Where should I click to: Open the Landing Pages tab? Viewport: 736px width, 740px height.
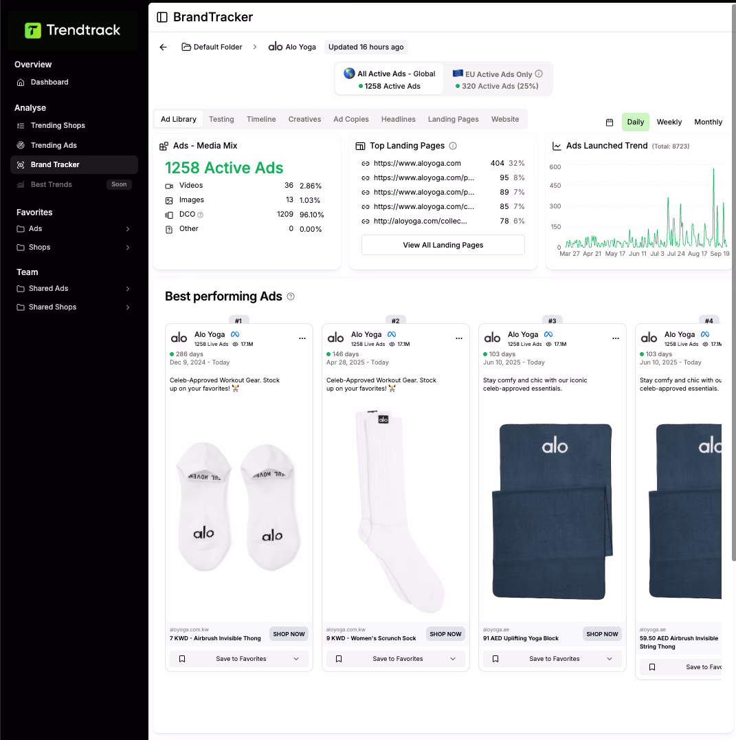click(453, 120)
